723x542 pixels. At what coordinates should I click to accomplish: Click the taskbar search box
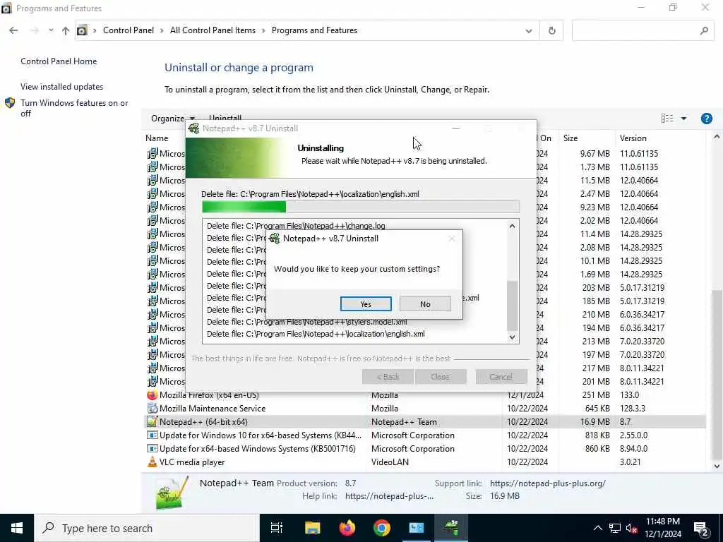click(147, 528)
